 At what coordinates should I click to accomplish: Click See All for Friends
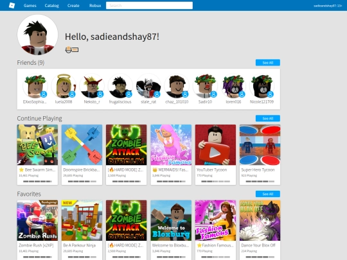tap(268, 62)
